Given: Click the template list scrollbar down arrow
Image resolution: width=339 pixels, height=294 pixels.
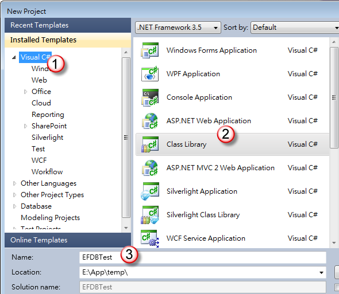Looking at the screenshot, I should [334, 243].
